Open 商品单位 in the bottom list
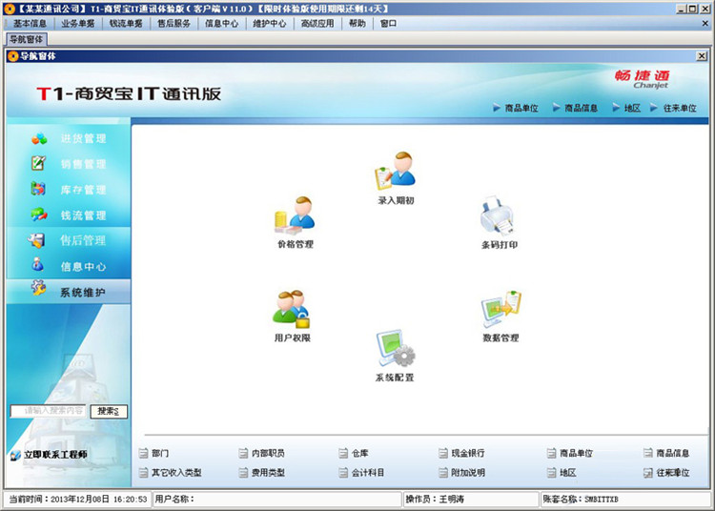 click(x=570, y=453)
